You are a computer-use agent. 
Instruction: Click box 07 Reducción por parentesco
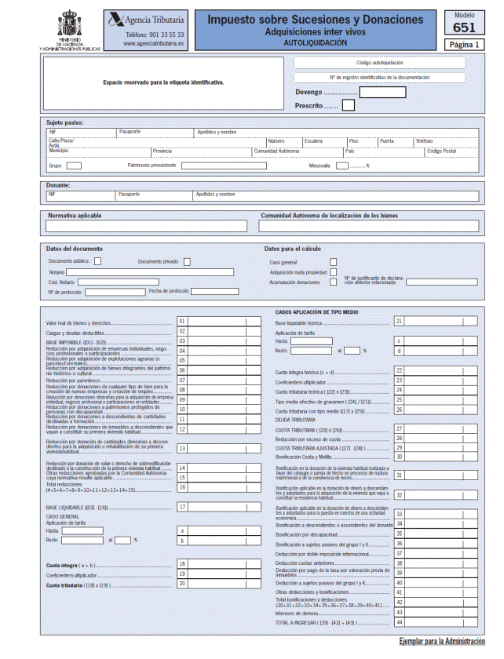225,380
